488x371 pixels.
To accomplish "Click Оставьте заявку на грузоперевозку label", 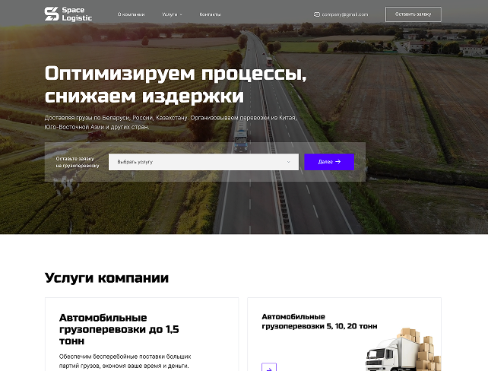I will [78, 162].
